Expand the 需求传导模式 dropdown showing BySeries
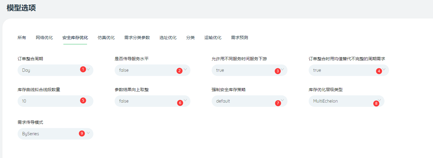 pos(55,134)
